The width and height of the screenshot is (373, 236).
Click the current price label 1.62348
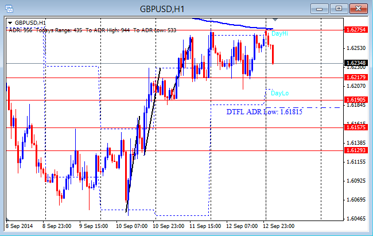pos(356,63)
